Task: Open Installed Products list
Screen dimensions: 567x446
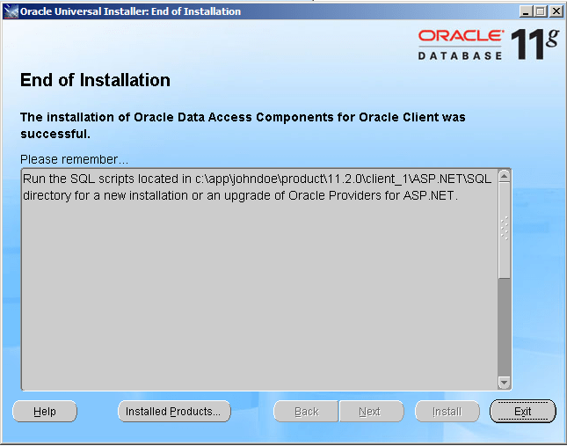Action: coord(174,412)
